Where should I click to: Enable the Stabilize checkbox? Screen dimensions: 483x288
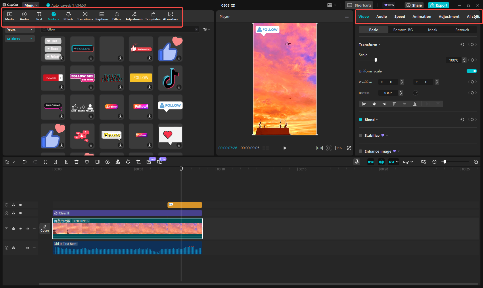pyautogui.click(x=361, y=135)
